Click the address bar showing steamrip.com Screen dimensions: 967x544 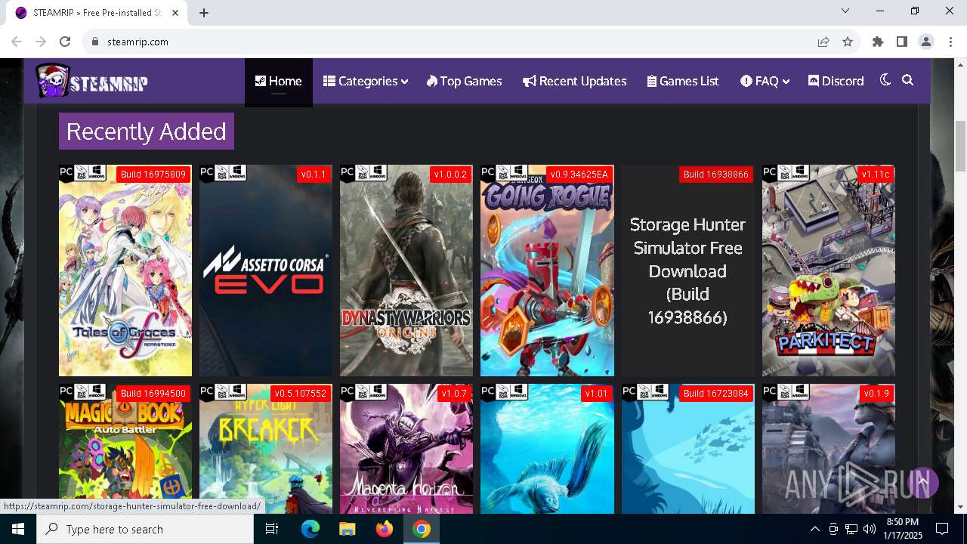[x=453, y=42]
